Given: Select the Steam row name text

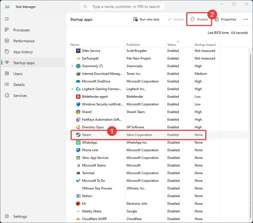Looking at the screenshot, I should coord(86,135).
